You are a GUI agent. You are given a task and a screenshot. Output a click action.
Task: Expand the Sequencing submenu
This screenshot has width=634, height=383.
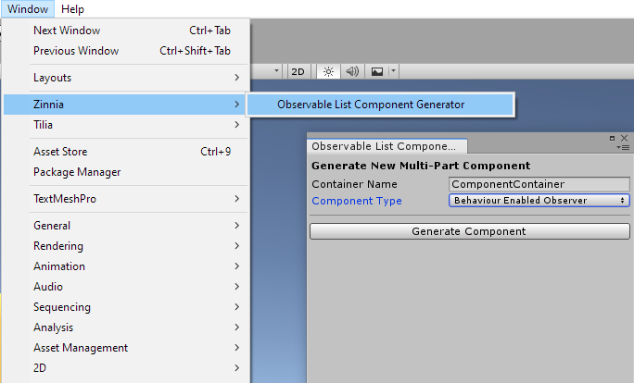[x=126, y=307]
